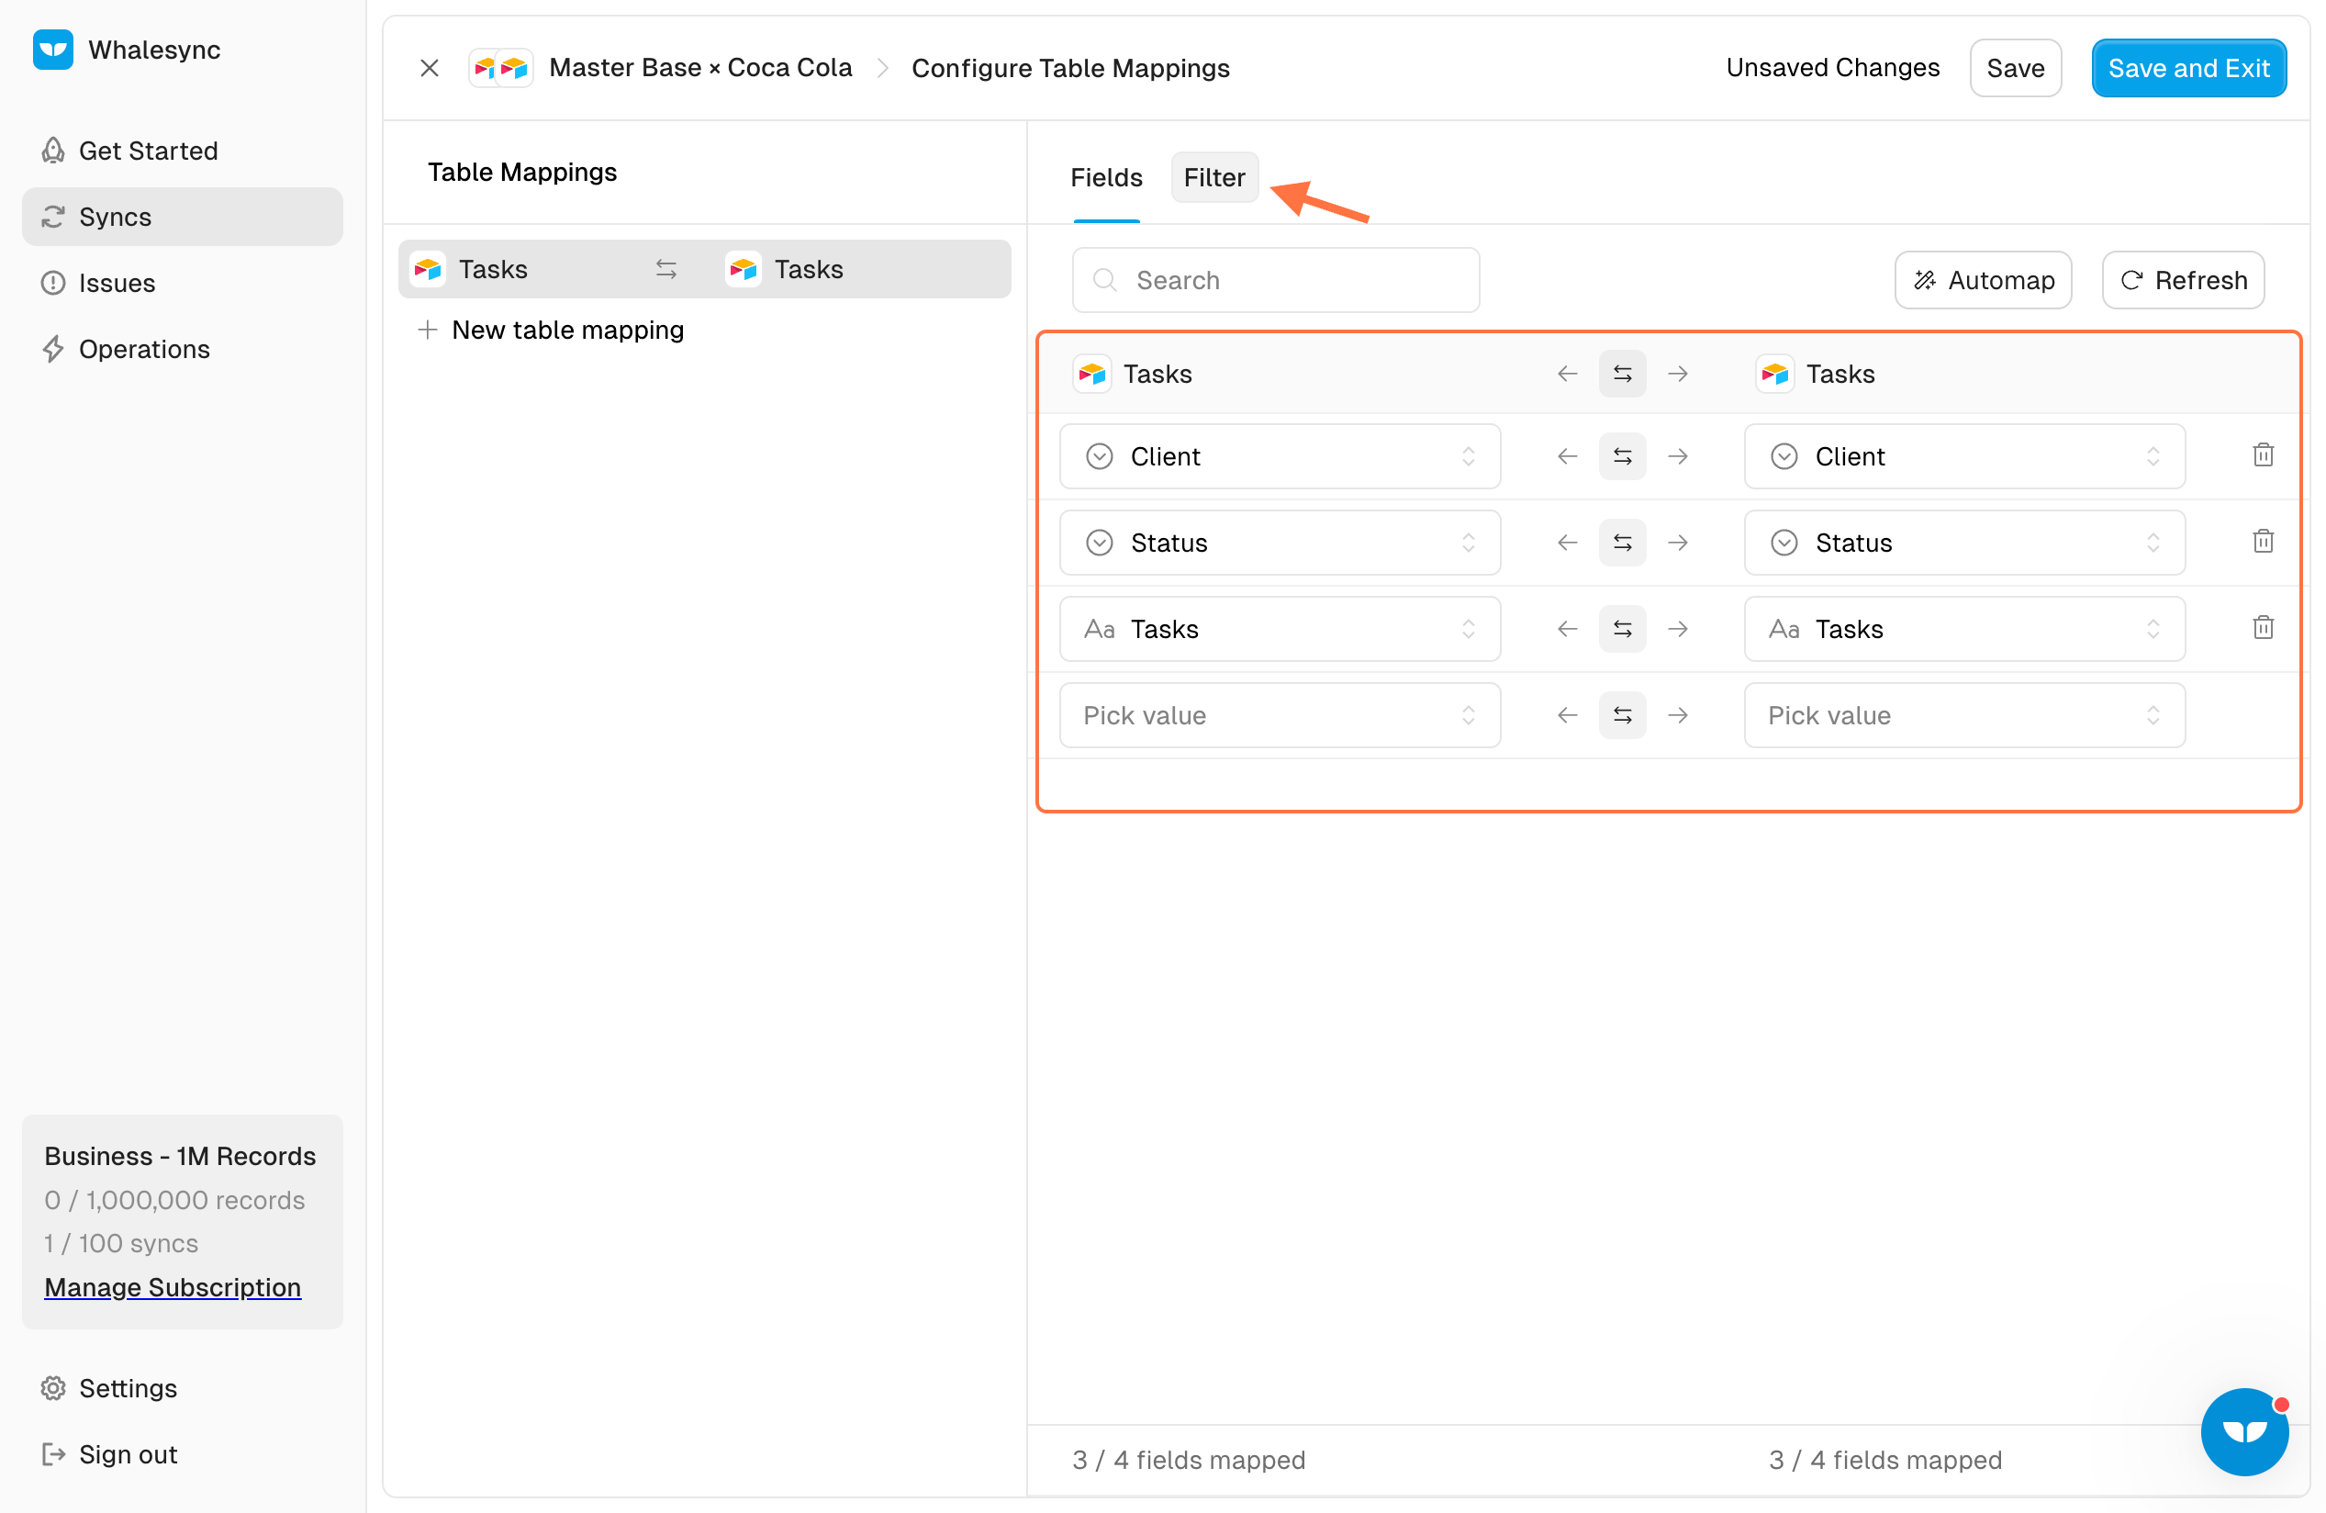This screenshot has width=2326, height=1513.
Task: Open the Whalesync chat support bubble
Action: pyautogui.click(x=2243, y=1431)
